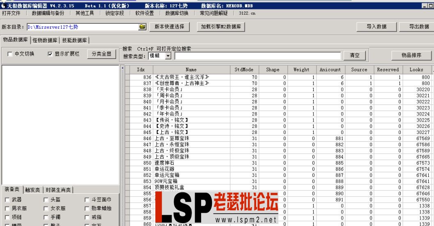Select the 戒指 checkbox
The image size is (434, 226).
point(87,217)
